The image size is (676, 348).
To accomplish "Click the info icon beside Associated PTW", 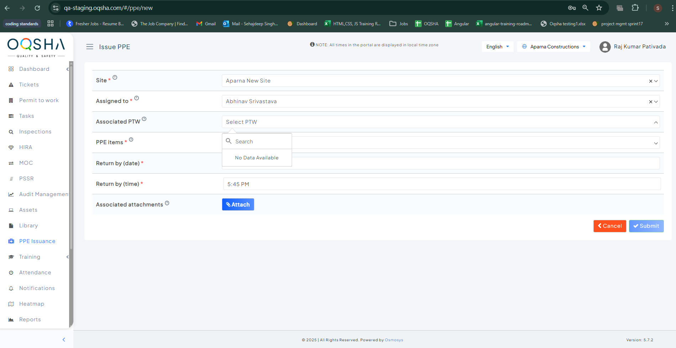I will pyautogui.click(x=144, y=119).
